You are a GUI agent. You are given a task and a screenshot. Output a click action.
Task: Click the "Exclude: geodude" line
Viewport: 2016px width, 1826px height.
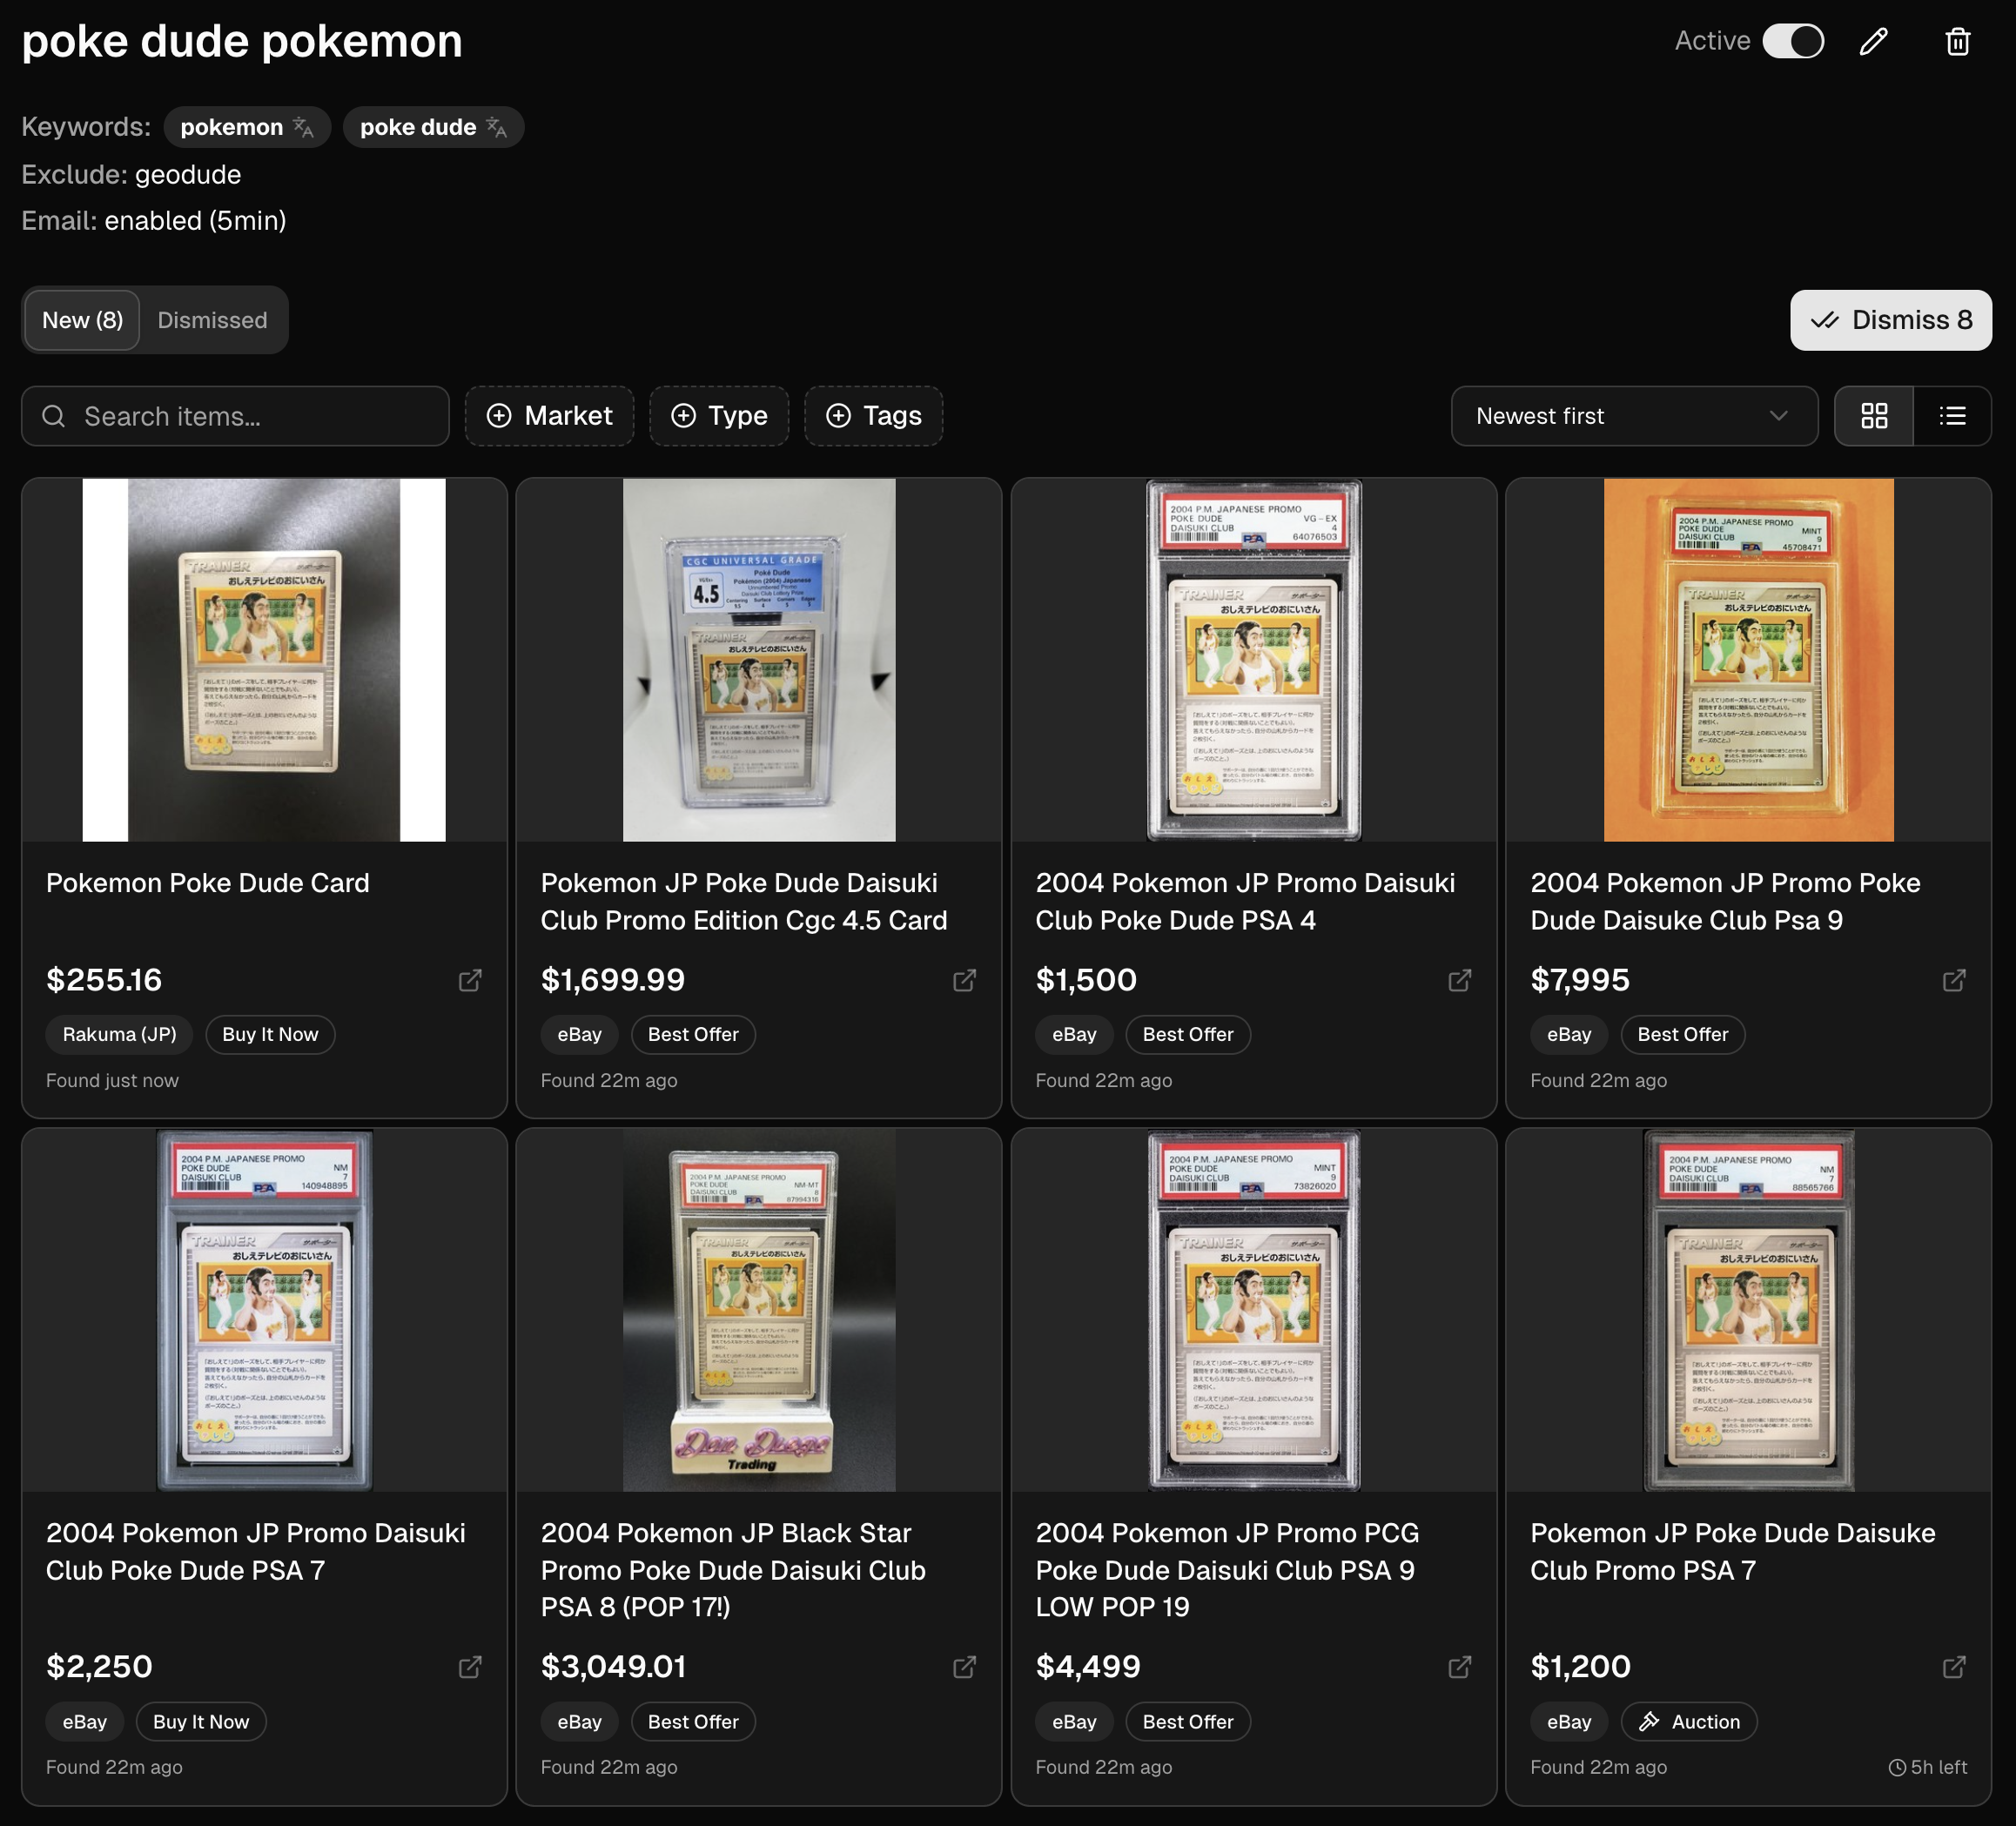click(131, 175)
